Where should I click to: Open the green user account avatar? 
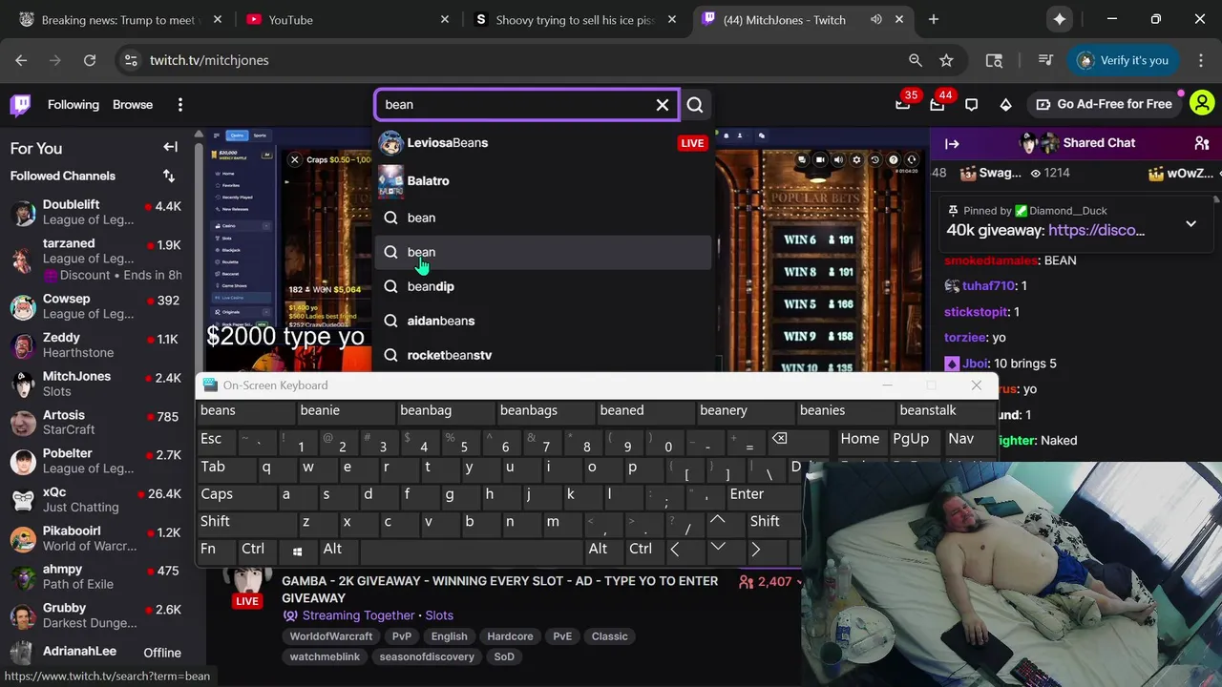coord(1202,103)
